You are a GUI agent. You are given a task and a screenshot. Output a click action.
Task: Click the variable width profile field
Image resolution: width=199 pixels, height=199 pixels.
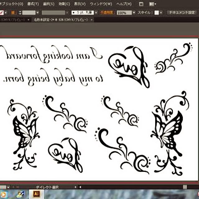53,13
